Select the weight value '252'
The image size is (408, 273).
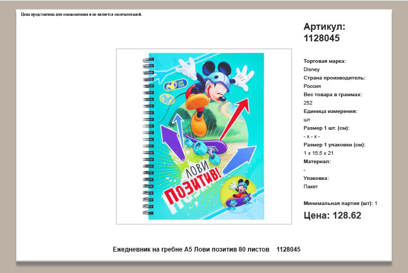tap(308, 103)
